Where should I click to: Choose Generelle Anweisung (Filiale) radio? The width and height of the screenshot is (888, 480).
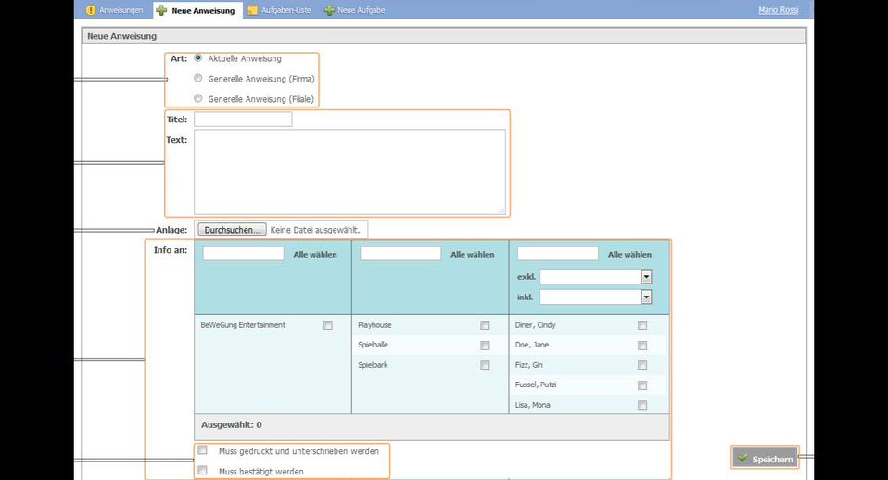[197, 98]
